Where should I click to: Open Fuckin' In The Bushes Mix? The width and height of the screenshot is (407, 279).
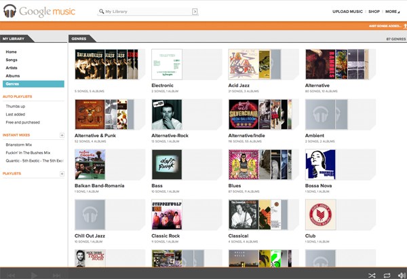tap(28, 153)
